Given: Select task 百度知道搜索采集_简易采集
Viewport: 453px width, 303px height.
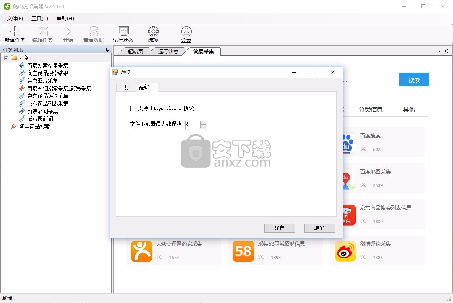Looking at the screenshot, I should pos(59,88).
